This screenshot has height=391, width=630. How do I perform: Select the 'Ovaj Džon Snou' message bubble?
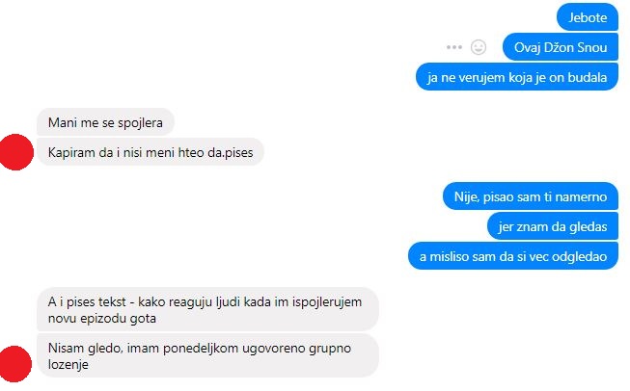click(561, 47)
